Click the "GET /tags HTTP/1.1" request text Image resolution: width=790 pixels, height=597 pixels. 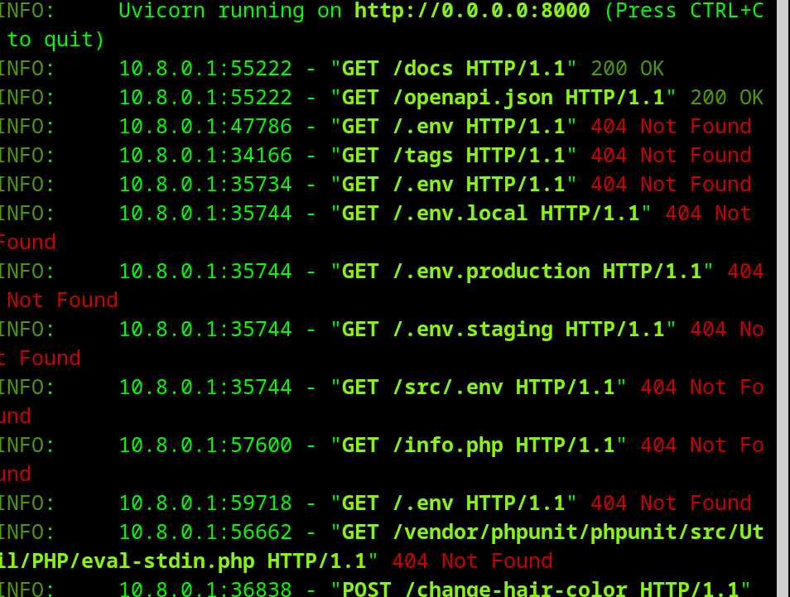[454, 156]
